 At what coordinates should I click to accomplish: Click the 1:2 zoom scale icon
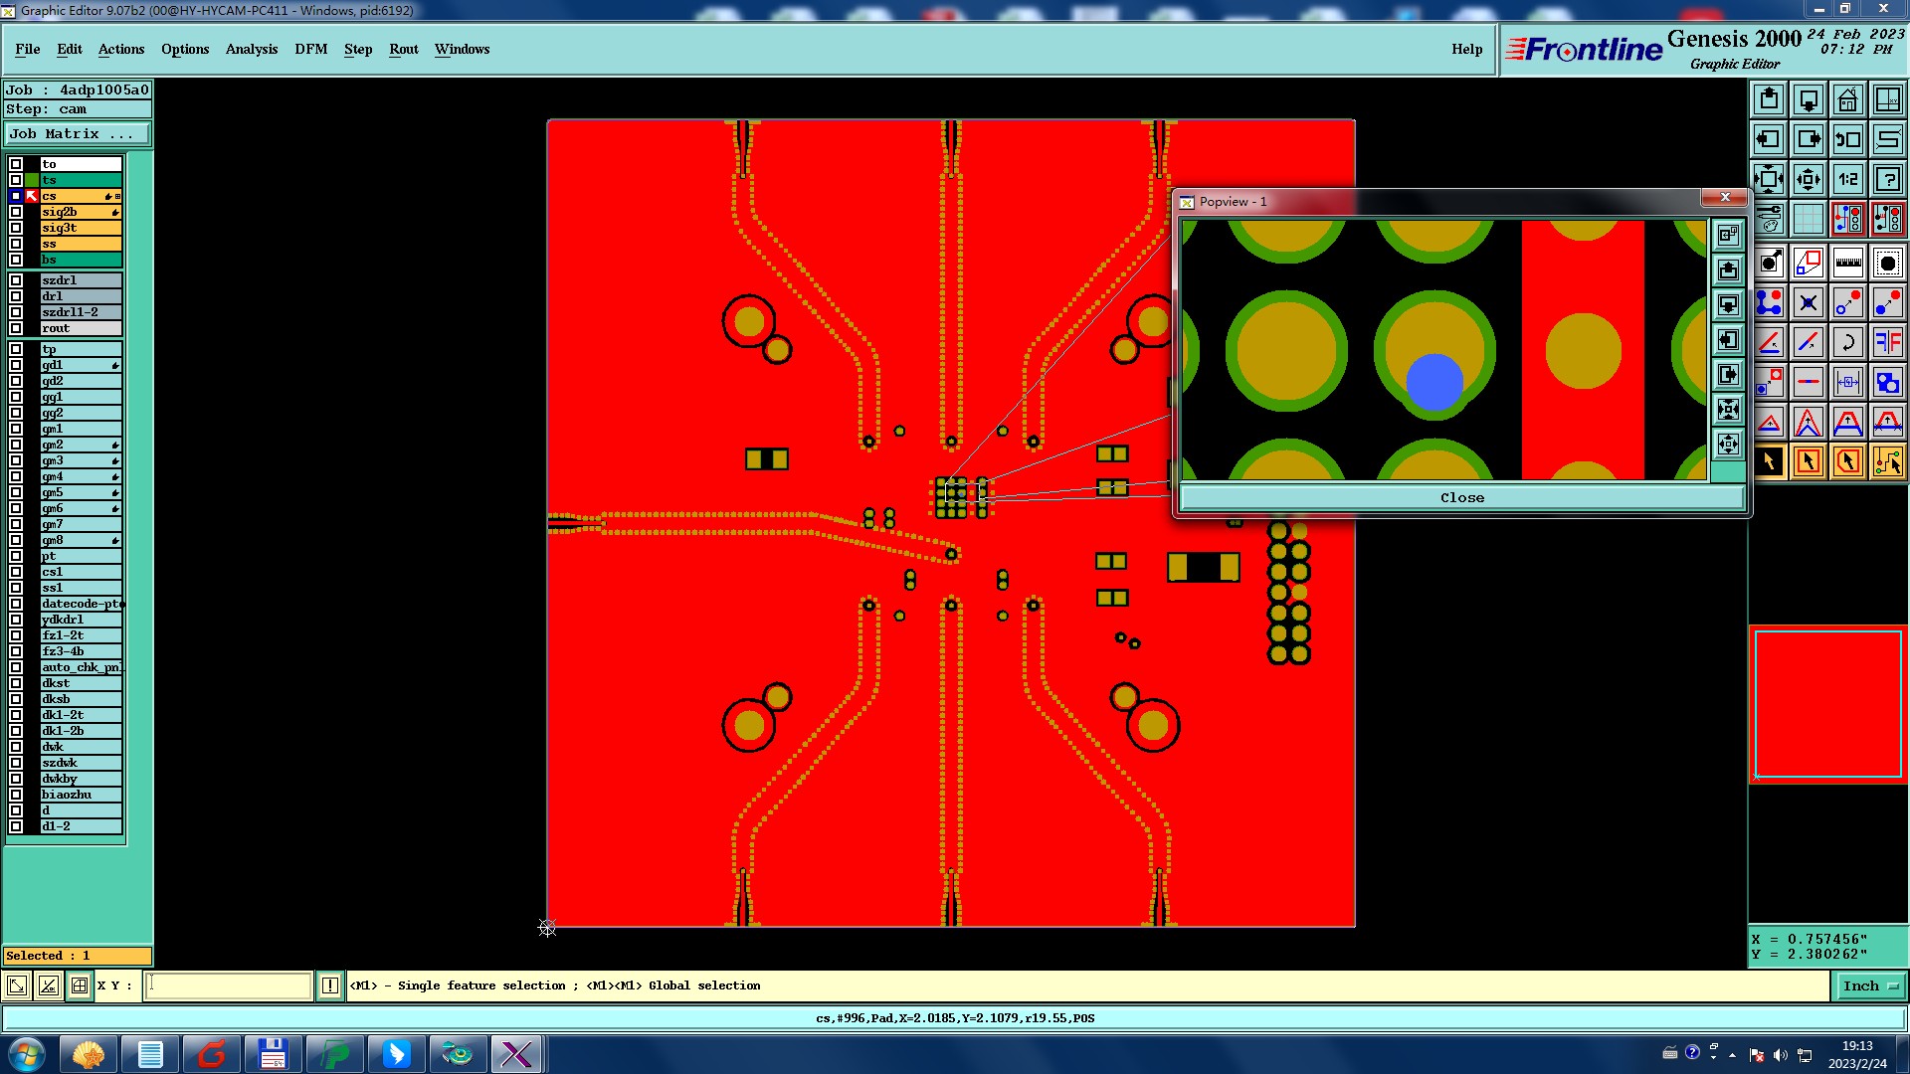coord(1847,179)
